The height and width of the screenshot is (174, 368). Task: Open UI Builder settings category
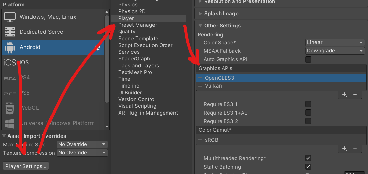[x=130, y=93]
